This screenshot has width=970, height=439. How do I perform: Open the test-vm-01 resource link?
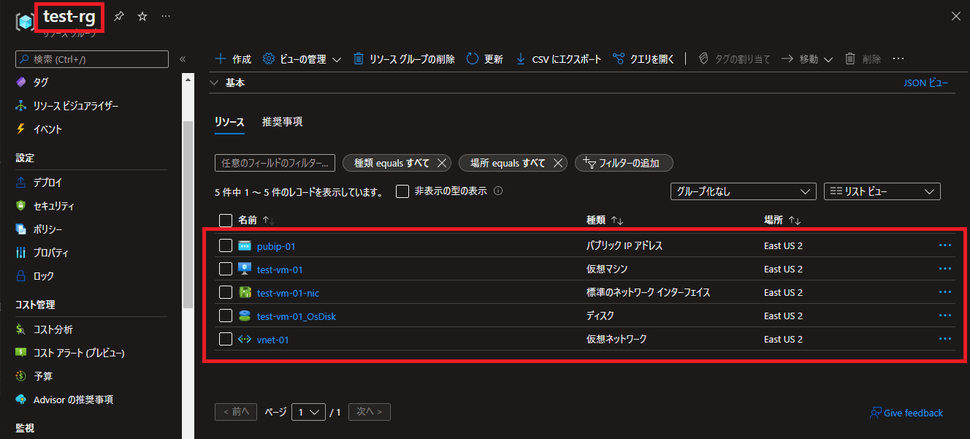click(280, 270)
